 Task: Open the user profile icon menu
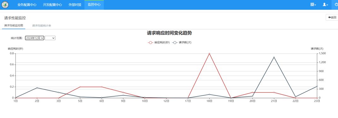pyautogui.click(x=325, y=5)
